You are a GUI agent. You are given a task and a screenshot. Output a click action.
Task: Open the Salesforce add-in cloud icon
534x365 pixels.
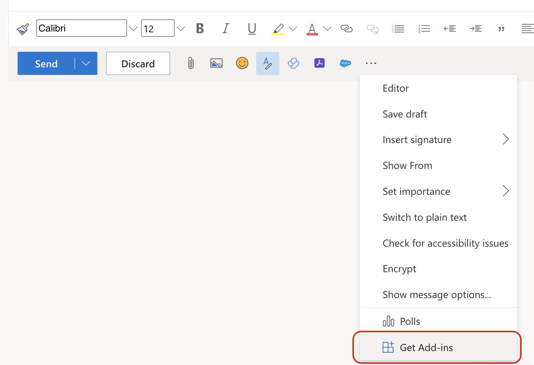[x=345, y=63]
